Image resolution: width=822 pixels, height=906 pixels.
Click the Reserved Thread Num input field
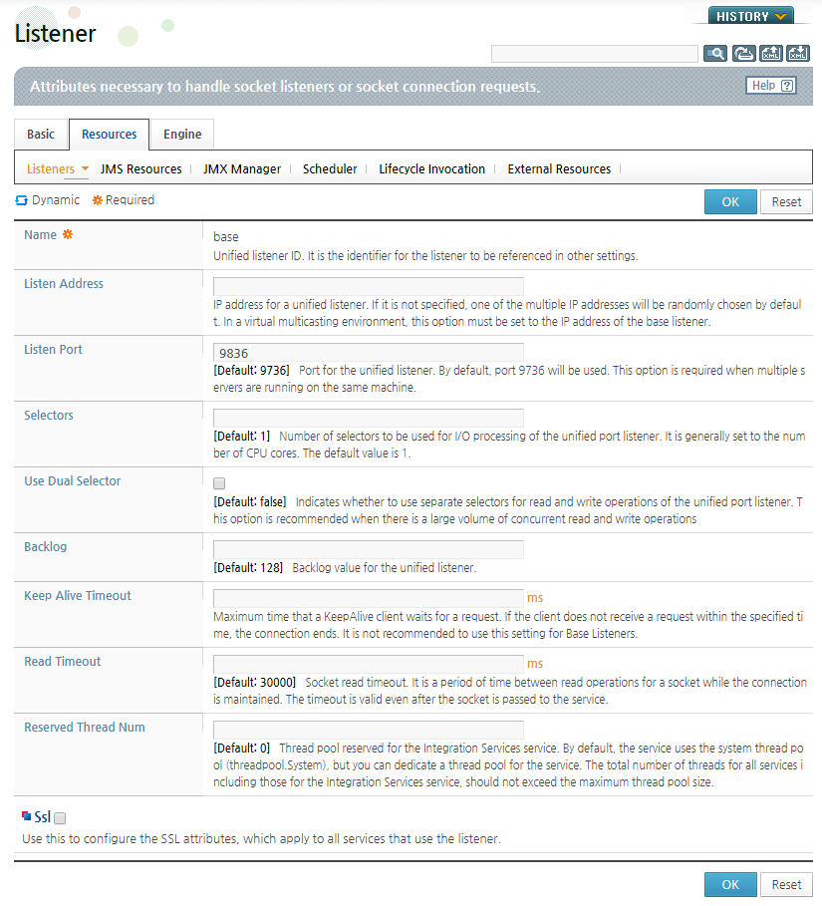pyautogui.click(x=369, y=730)
